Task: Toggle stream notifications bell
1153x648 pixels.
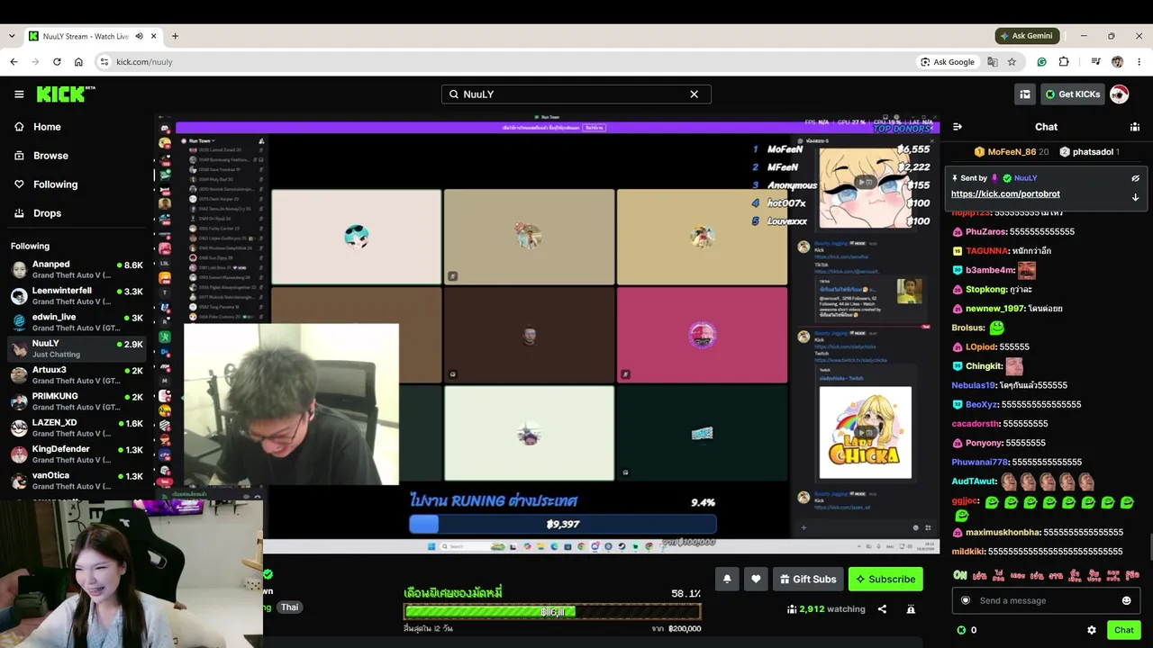Action: click(x=727, y=579)
